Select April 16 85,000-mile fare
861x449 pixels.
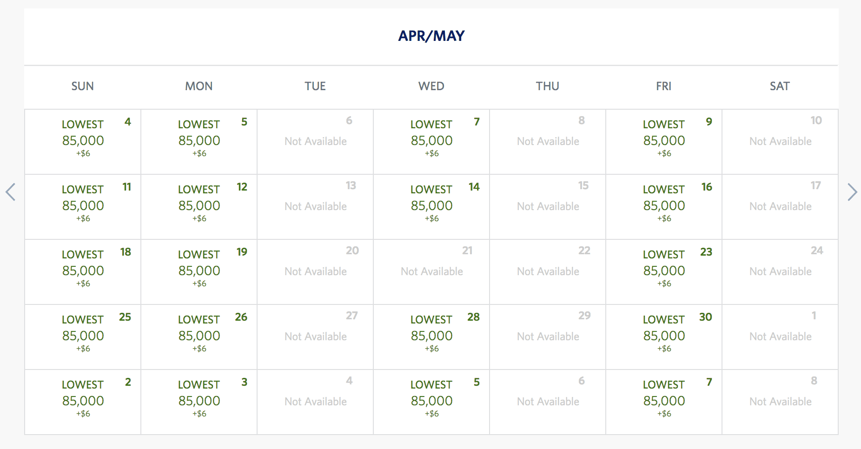tap(663, 207)
